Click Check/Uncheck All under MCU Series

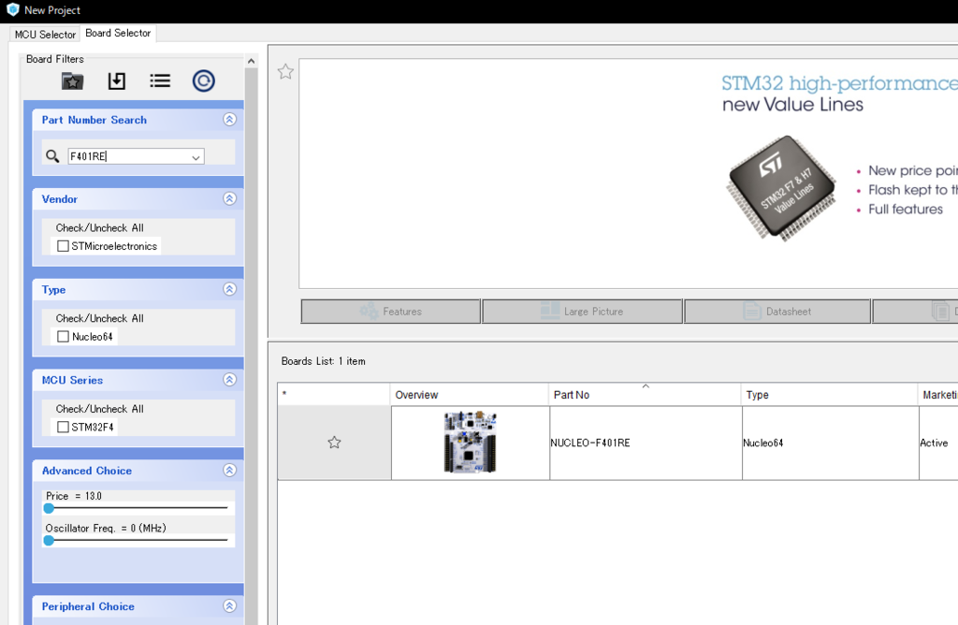tap(99, 409)
